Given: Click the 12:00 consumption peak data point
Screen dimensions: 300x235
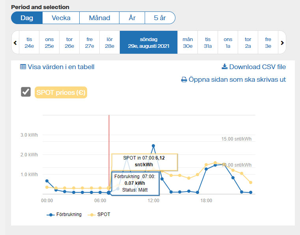Looking at the screenshot, I should pyautogui.click(x=153, y=146).
